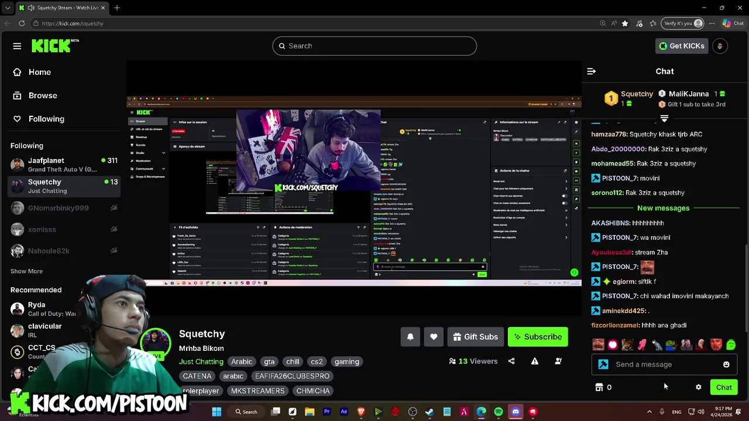Open xomisss offline channel
Screen dimensions: 749x421
click(x=63, y=229)
